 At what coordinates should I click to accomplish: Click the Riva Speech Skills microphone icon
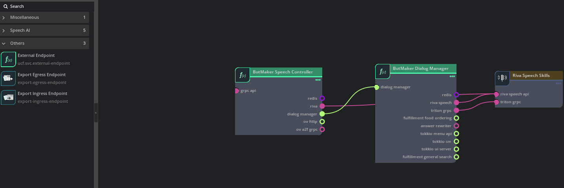[502, 78]
